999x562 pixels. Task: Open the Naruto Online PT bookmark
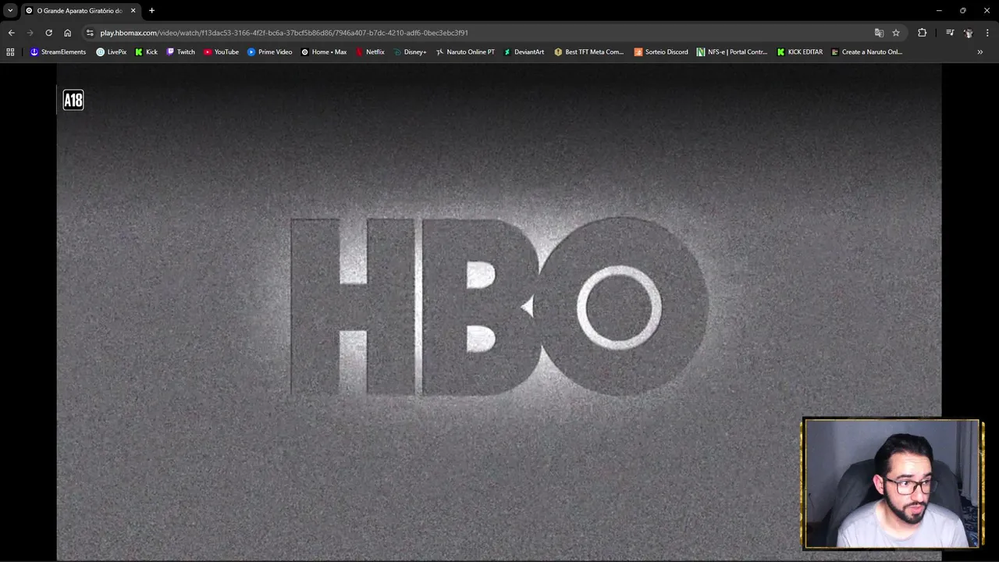465,52
